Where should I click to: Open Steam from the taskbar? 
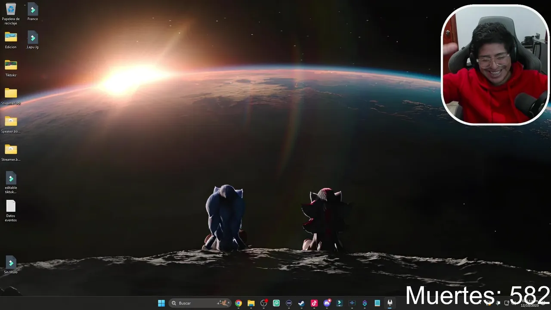301,303
